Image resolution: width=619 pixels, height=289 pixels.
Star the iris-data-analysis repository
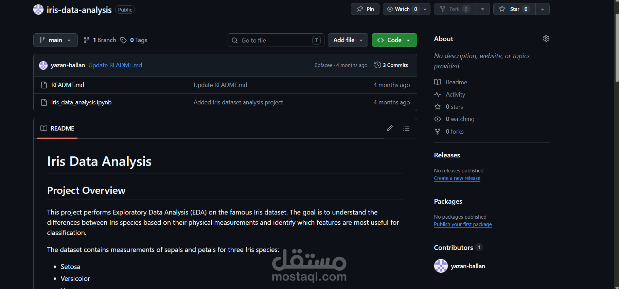pyautogui.click(x=514, y=9)
